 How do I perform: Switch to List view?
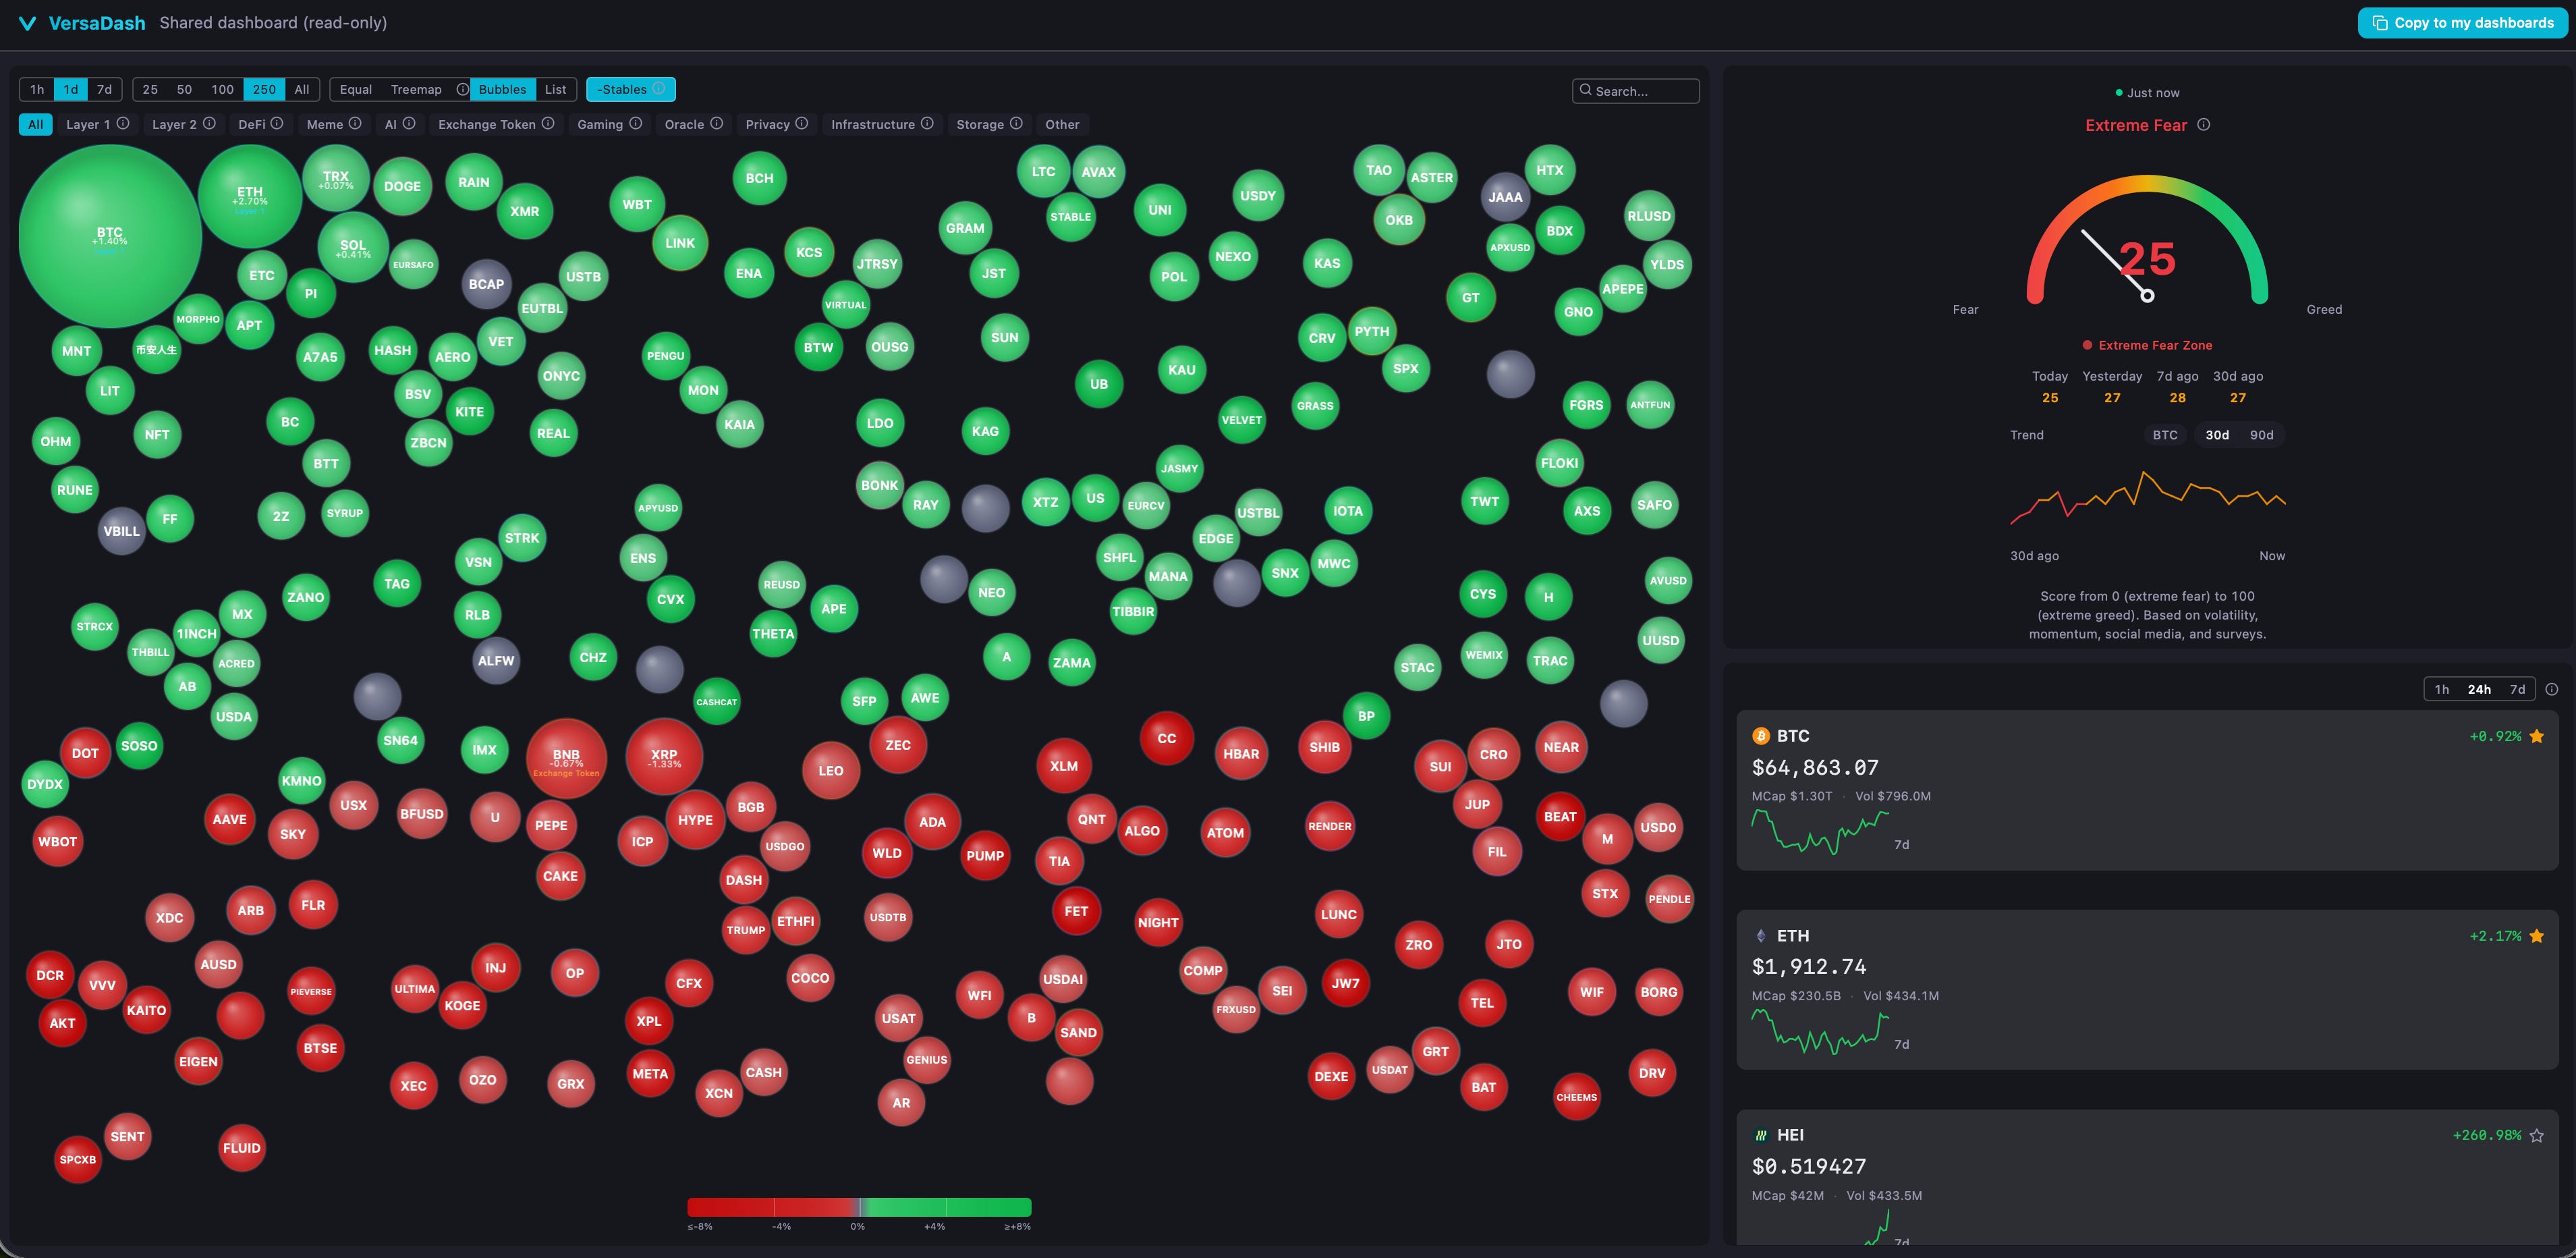coord(555,89)
